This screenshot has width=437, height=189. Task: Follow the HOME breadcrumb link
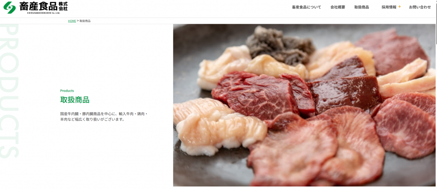click(x=72, y=21)
